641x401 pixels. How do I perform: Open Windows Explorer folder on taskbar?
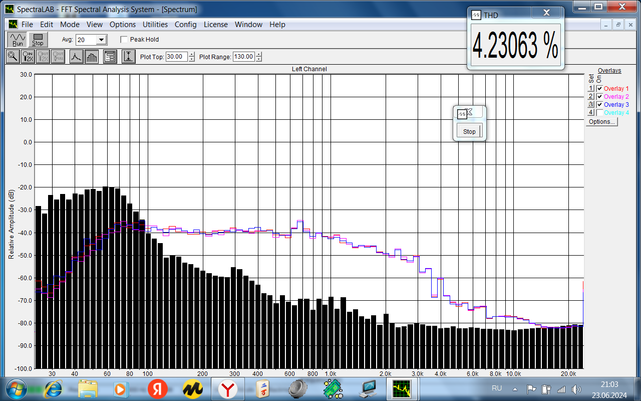pos(88,388)
